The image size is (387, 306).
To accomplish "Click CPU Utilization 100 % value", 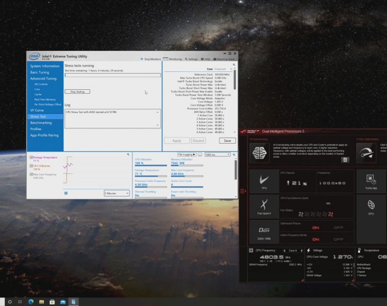I will 139,163.
